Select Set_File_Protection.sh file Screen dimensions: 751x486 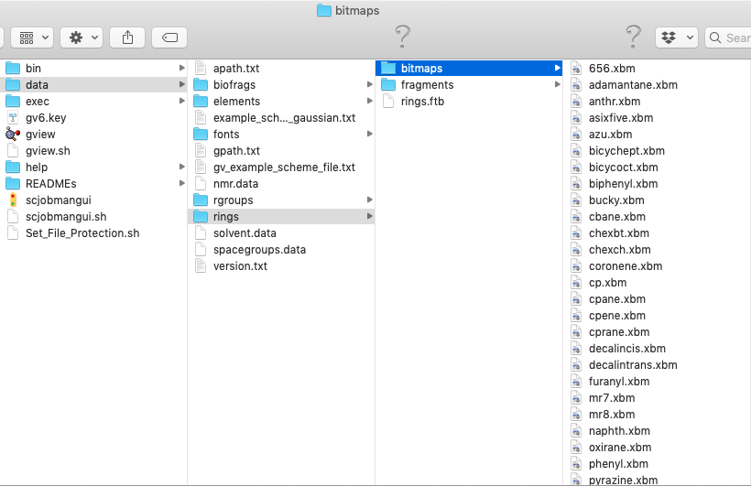pyautogui.click(x=93, y=233)
